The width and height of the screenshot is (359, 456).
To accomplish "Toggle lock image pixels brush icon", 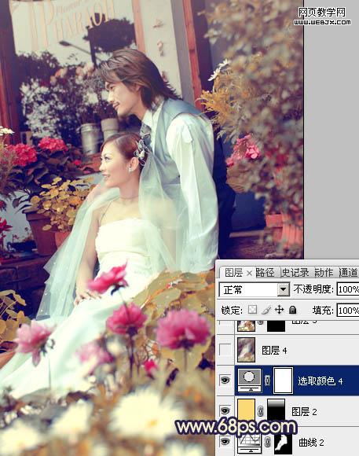I will pyautogui.click(x=266, y=310).
